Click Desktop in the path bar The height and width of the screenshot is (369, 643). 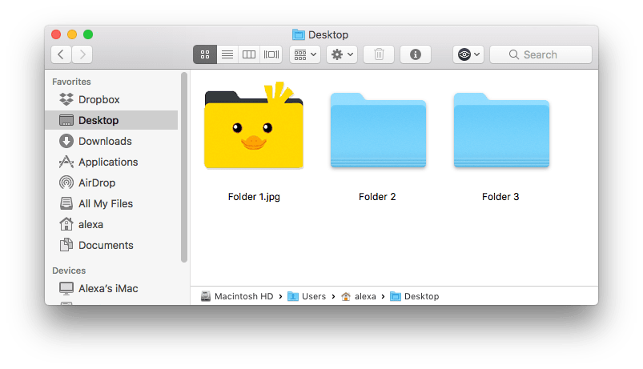tap(415, 296)
